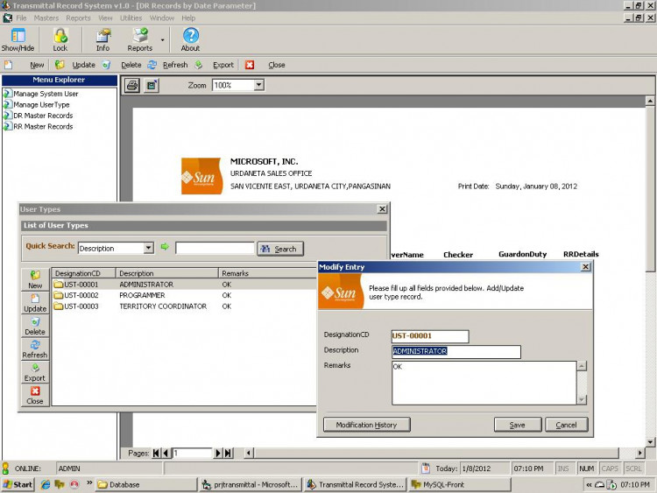Click the Update icon in User Types sidebar

point(35,303)
